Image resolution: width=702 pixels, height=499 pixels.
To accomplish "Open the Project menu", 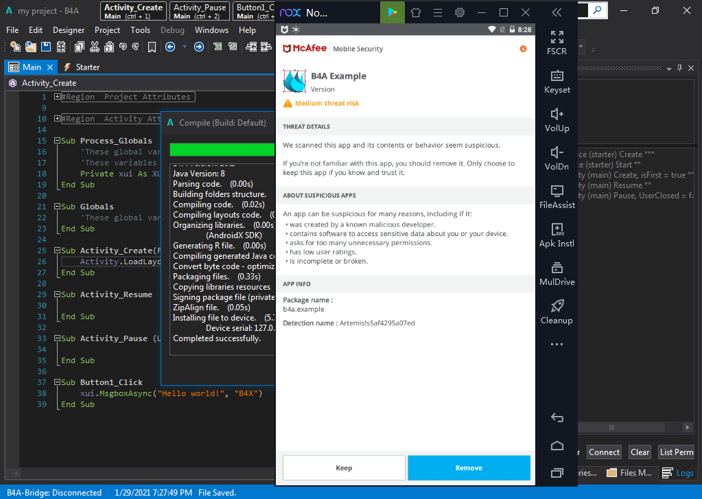I will click(x=107, y=30).
